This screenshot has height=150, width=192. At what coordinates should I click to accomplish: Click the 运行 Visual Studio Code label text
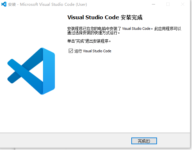click(x=93, y=51)
